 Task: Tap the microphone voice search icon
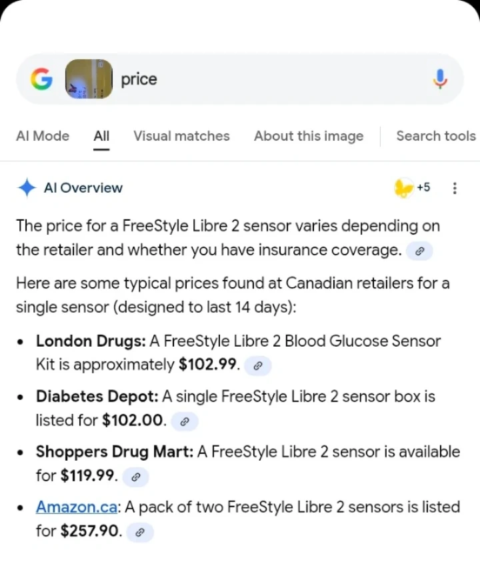pos(440,79)
